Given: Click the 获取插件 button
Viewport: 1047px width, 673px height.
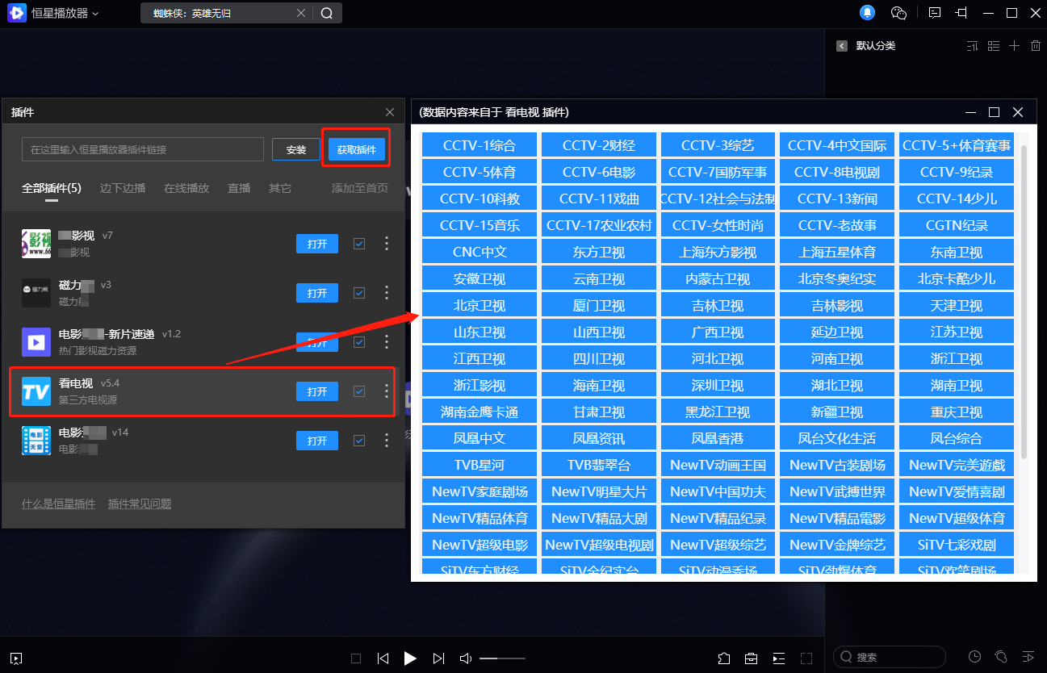Looking at the screenshot, I should tap(357, 149).
